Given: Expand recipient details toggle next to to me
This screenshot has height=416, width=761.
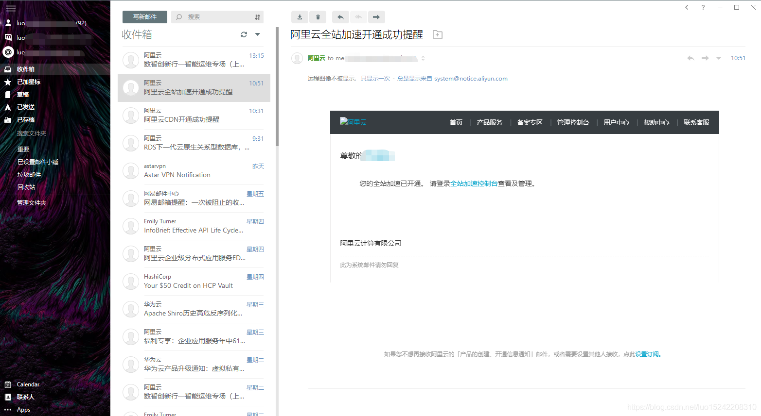Looking at the screenshot, I should pyautogui.click(x=423, y=58).
